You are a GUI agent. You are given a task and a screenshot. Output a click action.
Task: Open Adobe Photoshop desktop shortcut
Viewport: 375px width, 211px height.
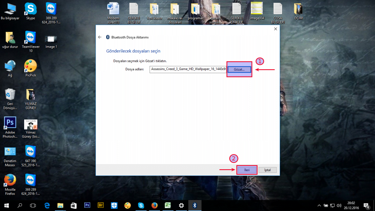[x=10, y=124]
